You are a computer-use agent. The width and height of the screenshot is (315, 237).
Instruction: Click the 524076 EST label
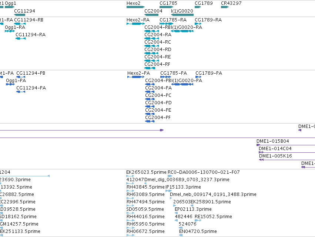[x=187, y=224]
